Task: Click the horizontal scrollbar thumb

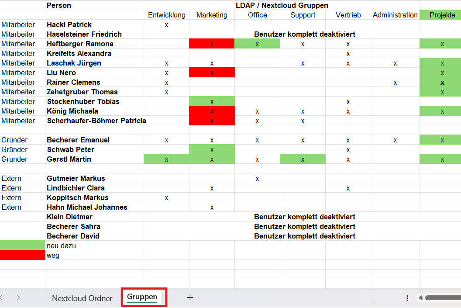Action: coord(442,298)
